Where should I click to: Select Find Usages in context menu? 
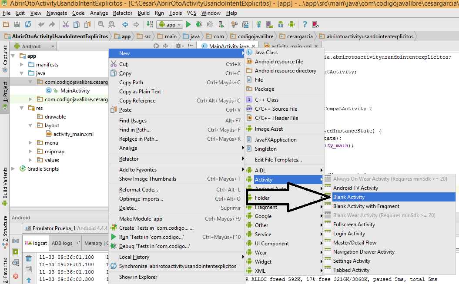pyautogui.click(x=176, y=121)
